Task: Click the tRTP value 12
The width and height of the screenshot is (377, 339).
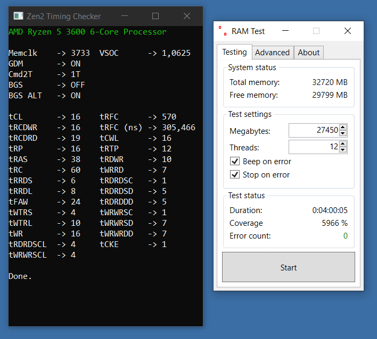Action: [167, 149]
